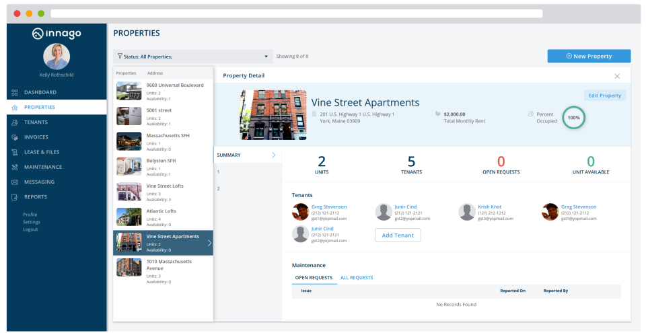Click the Reports icon in sidebar
The height and width of the screenshot is (333, 646).
coord(14,197)
